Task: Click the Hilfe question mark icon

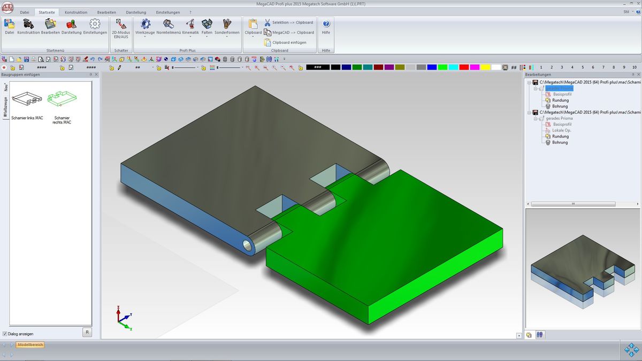Action: pyautogui.click(x=326, y=24)
